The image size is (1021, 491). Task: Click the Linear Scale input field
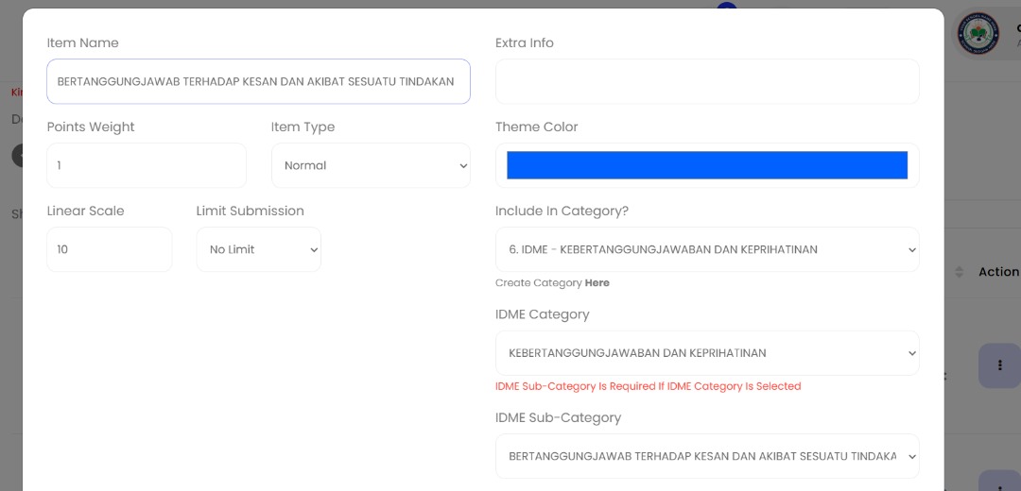[x=110, y=249]
